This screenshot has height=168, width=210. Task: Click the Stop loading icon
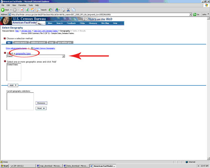[x=22, y=10]
